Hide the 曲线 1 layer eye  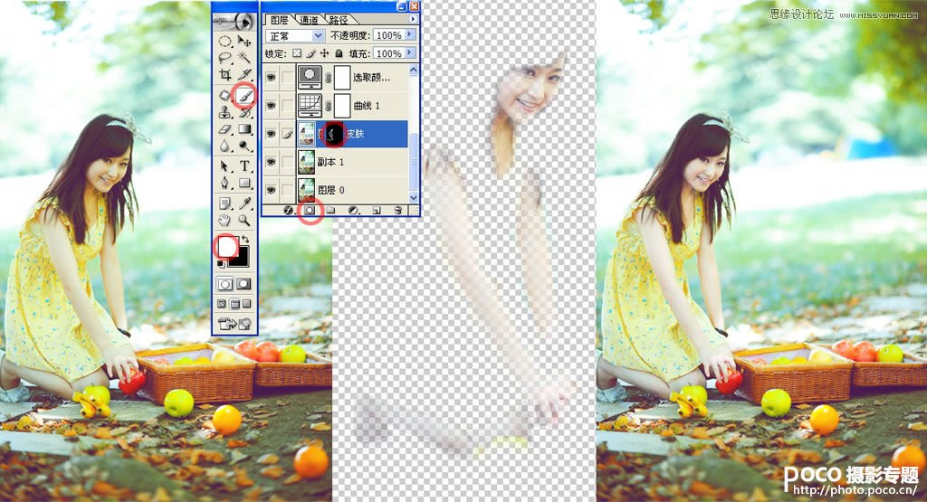pos(272,105)
